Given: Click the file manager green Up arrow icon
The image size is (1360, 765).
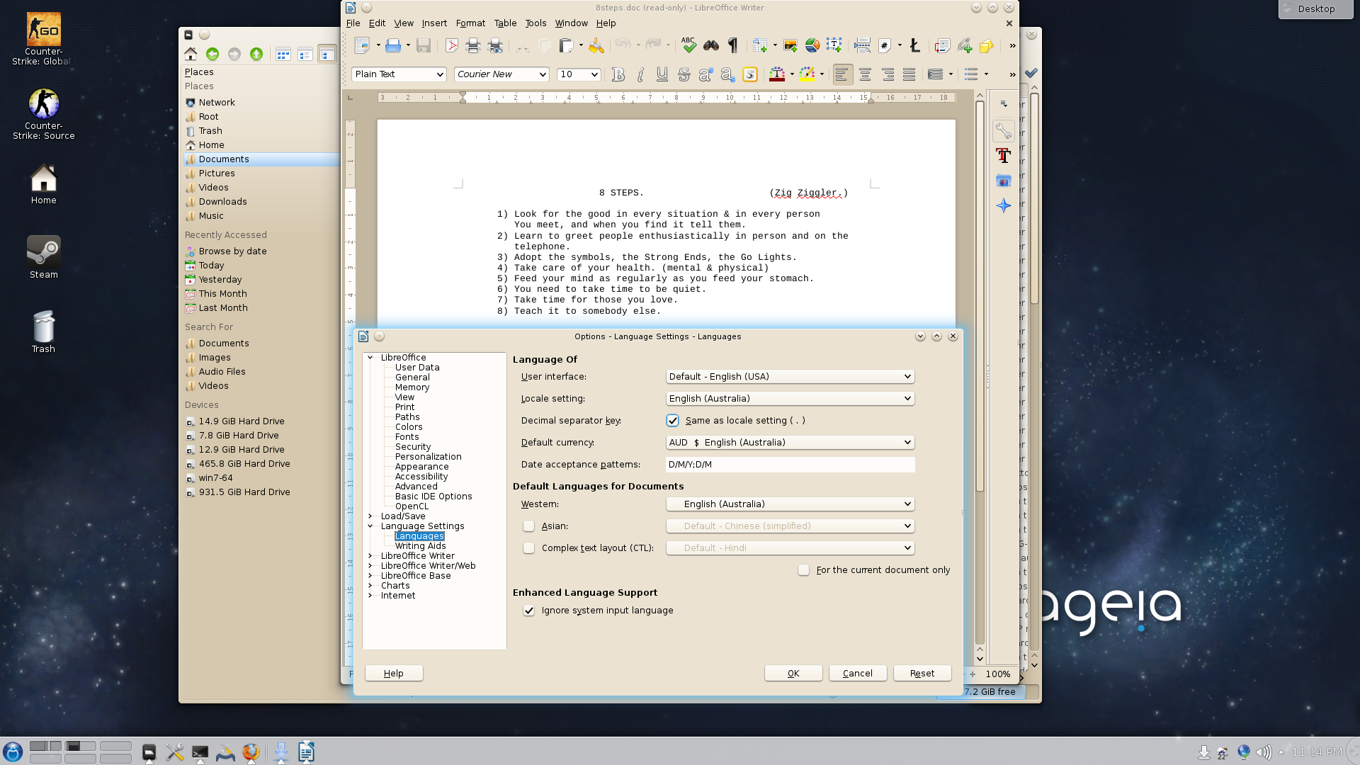Looking at the screenshot, I should click(x=256, y=54).
